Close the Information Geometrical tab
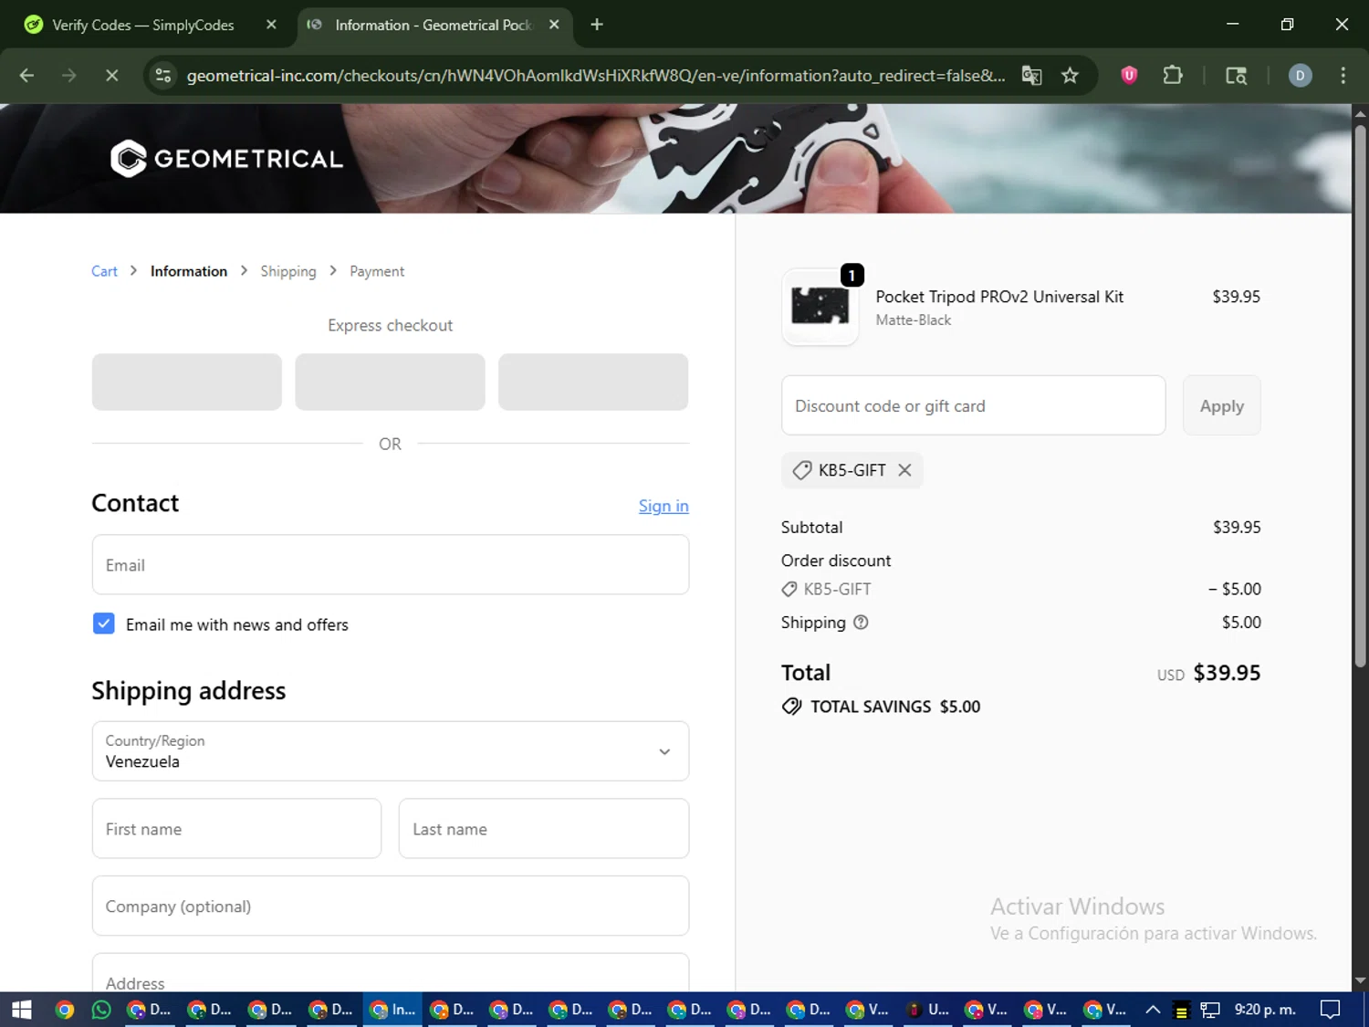Viewport: 1369px width, 1027px height. click(x=554, y=25)
